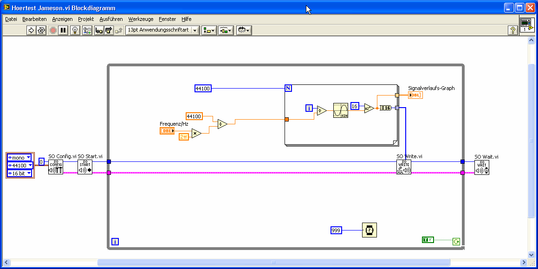Open the Werkzeuge menu
Viewport: 538px width, 269px height.
point(141,19)
